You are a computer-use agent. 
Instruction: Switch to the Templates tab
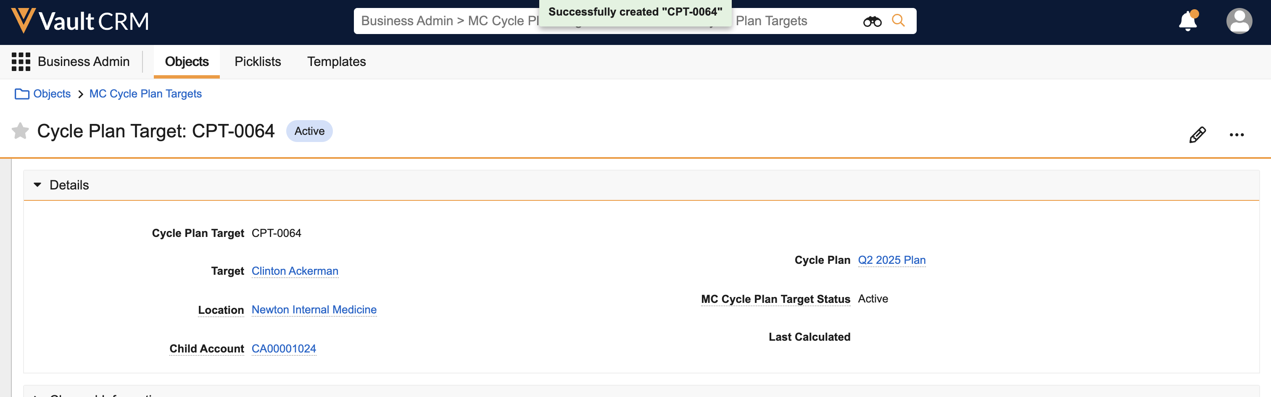pos(337,62)
